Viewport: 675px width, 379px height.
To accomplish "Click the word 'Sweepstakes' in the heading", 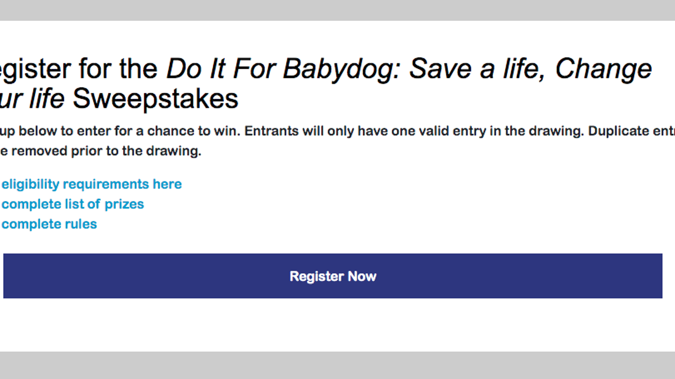I will [155, 99].
